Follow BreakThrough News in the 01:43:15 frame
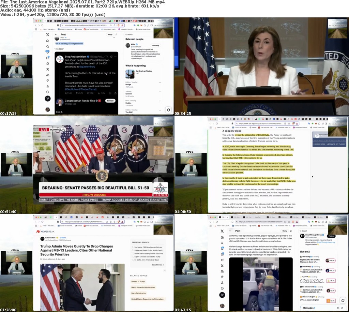 [x=331, y=236]
